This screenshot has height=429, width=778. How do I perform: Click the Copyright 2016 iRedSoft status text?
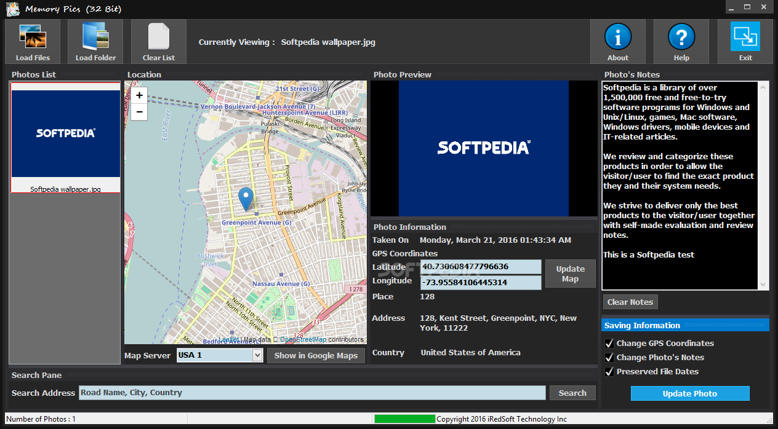(502, 419)
